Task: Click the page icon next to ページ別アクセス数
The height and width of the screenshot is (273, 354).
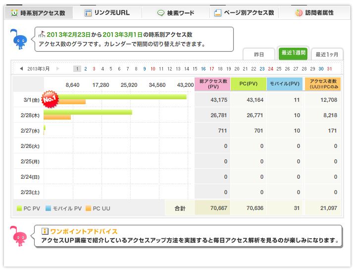Action: [x=217, y=13]
